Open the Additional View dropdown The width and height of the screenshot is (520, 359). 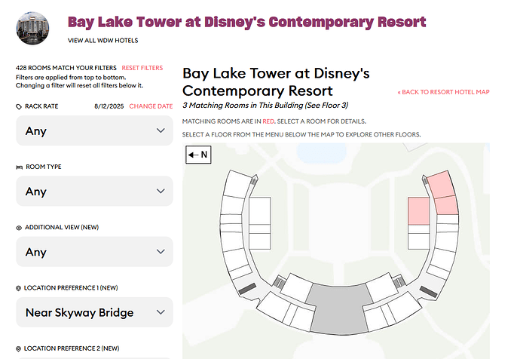click(x=94, y=251)
